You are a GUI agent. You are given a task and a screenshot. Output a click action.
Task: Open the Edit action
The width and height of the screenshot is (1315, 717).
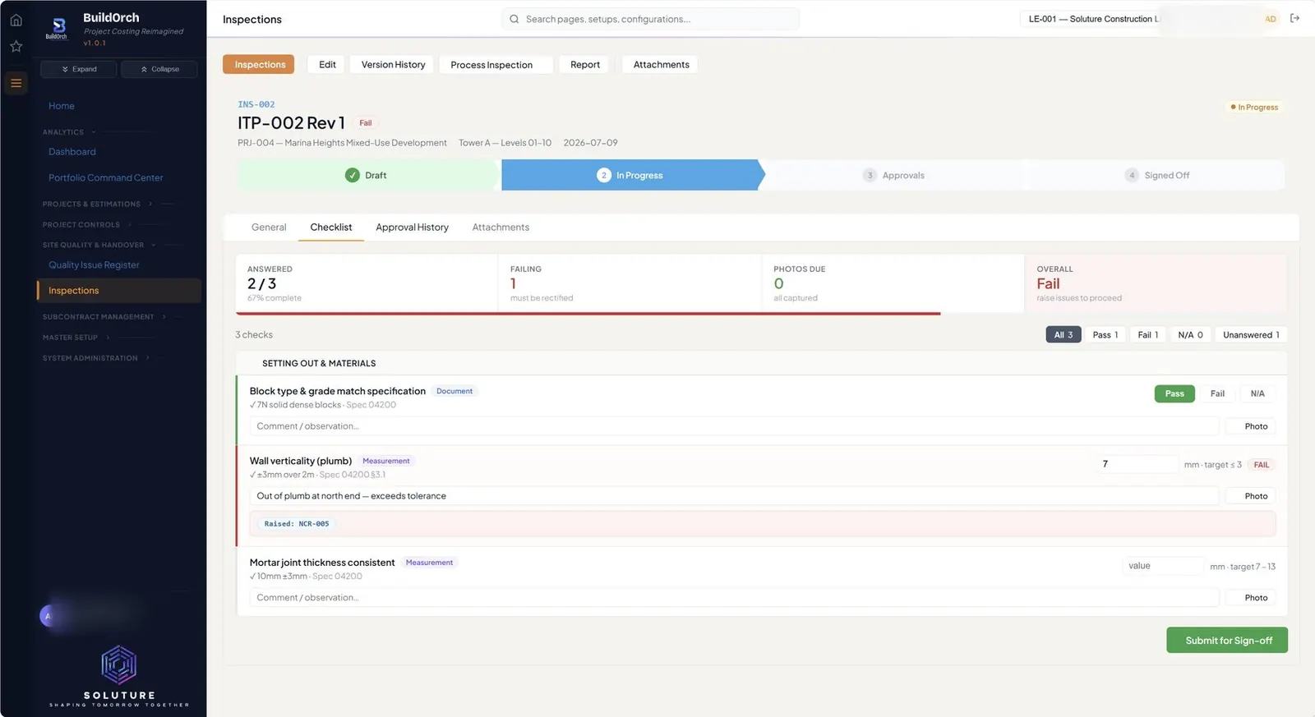tap(327, 65)
